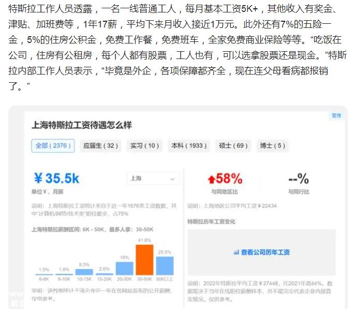Click the 10-15K salary bar
Screen dimensions: 354x309
84,272
